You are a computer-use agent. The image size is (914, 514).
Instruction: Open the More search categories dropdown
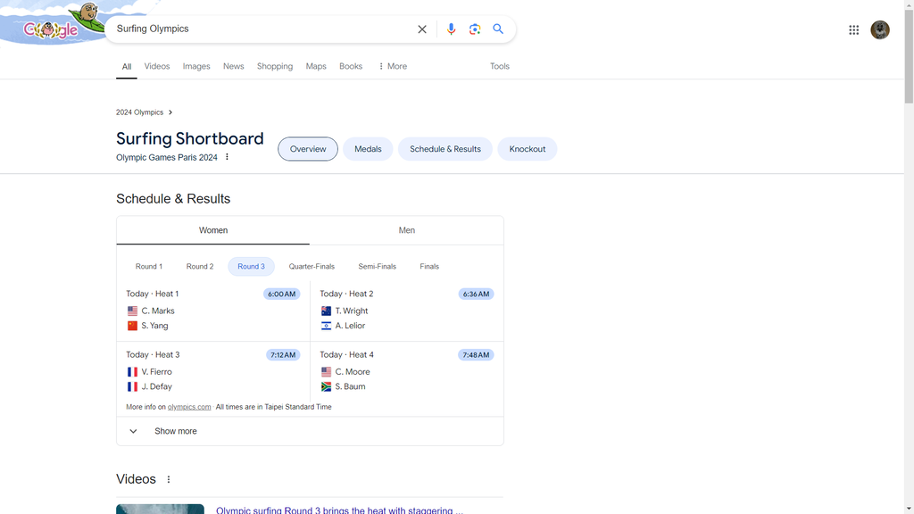[x=393, y=66]
